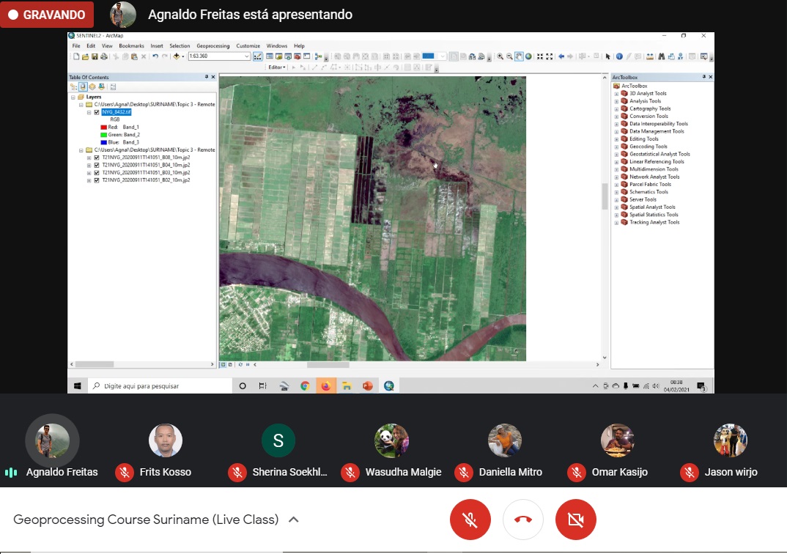787x554 pixels.
Task: Open the Editor toolbar menu button
Action: [277, 67]
